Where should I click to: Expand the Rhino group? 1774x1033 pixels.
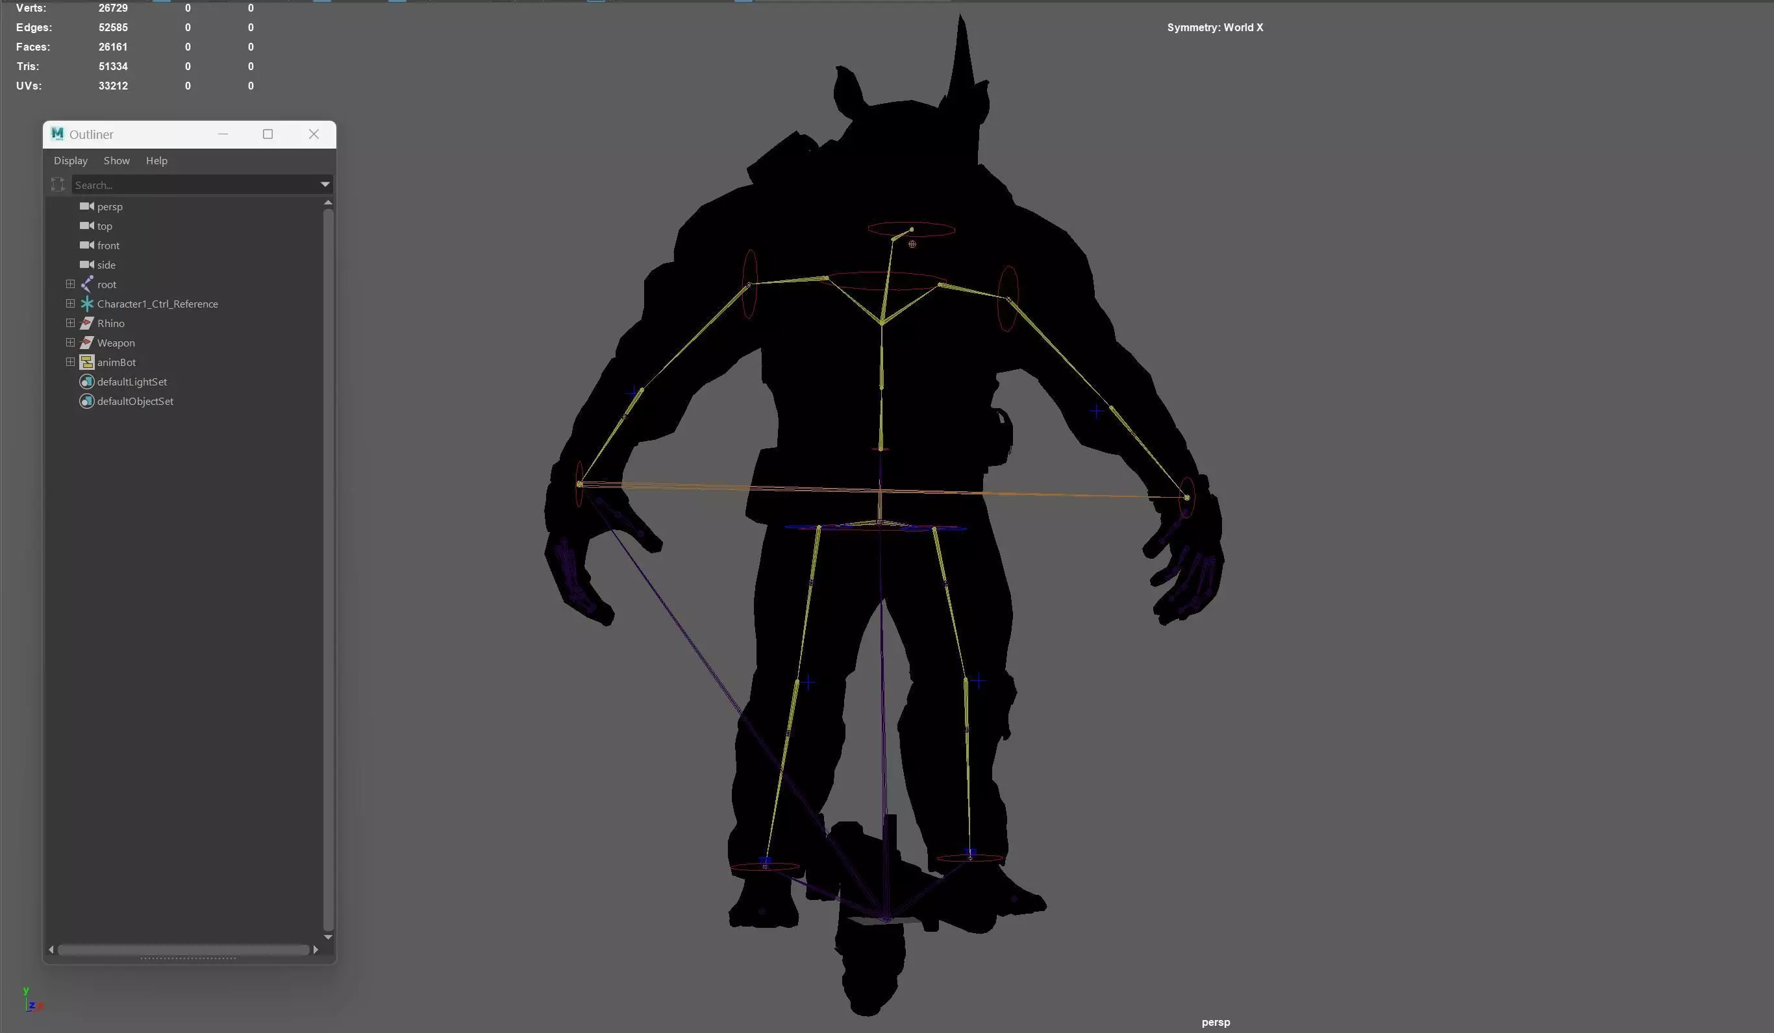point(70,323)
